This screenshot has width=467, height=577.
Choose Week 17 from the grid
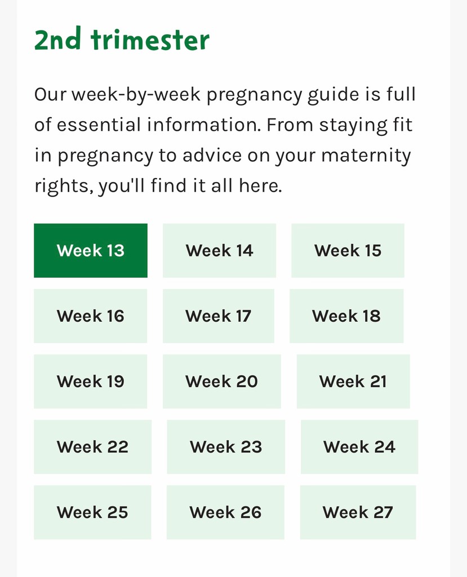point(219,316)
